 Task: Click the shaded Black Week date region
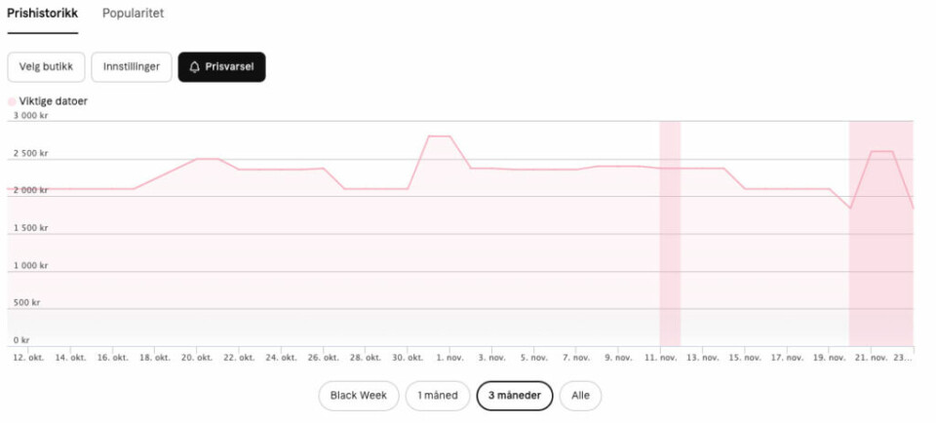tap(881, 233)
